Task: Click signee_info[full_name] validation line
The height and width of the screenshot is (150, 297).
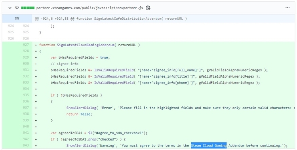Action: coord(159,70)
